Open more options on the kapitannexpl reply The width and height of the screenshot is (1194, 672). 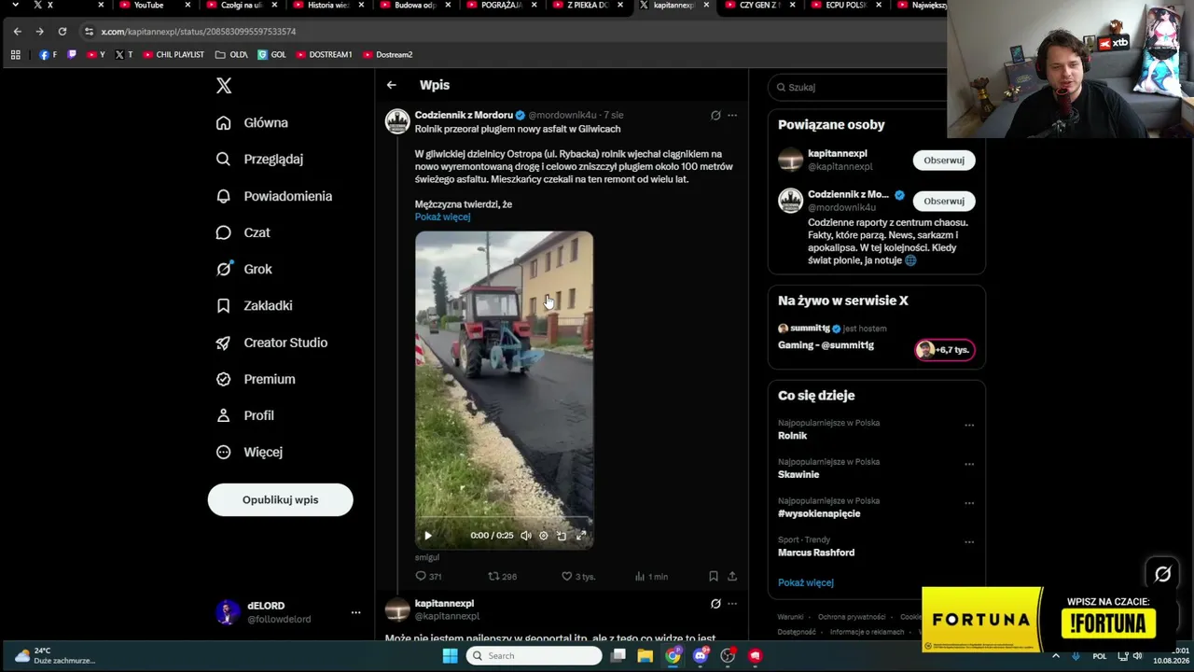pos(732,604)
